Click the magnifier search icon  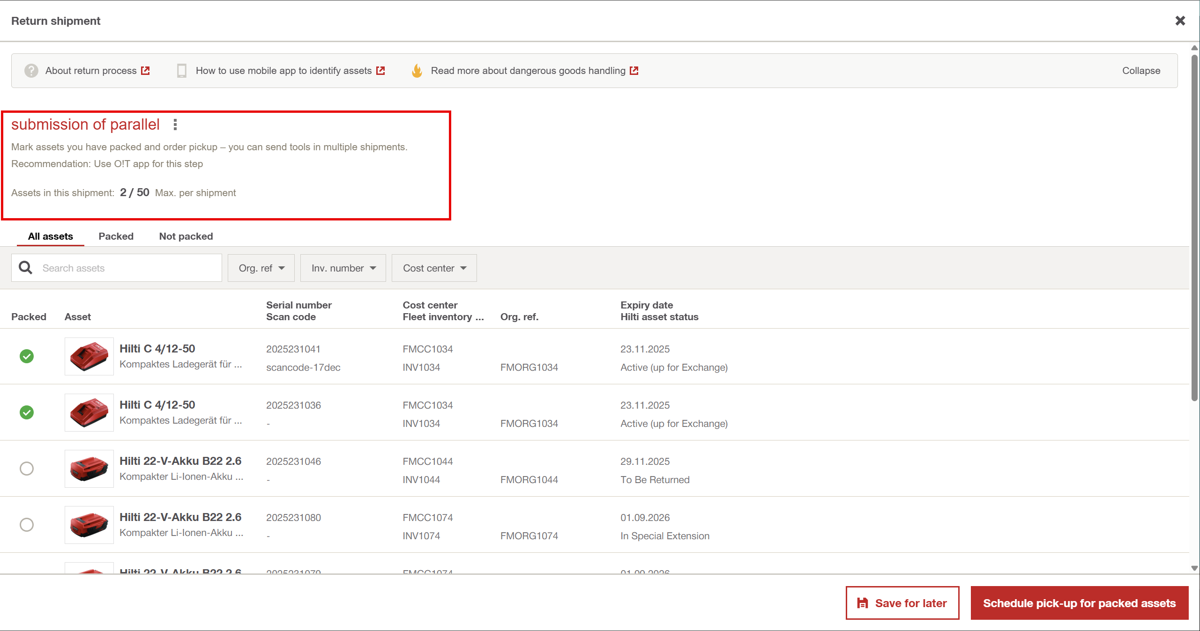pos(25,268)
